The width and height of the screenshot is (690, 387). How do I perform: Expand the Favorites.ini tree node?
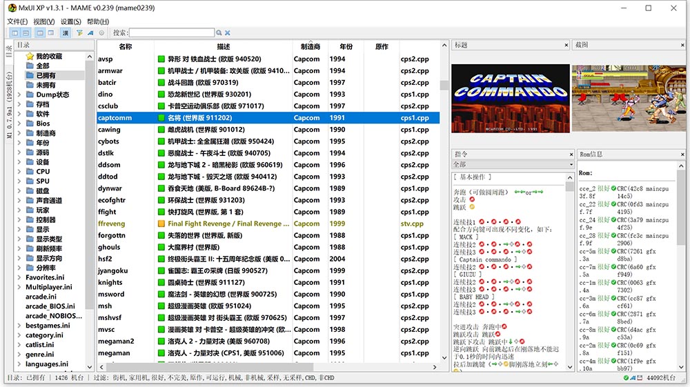[19, 277]
